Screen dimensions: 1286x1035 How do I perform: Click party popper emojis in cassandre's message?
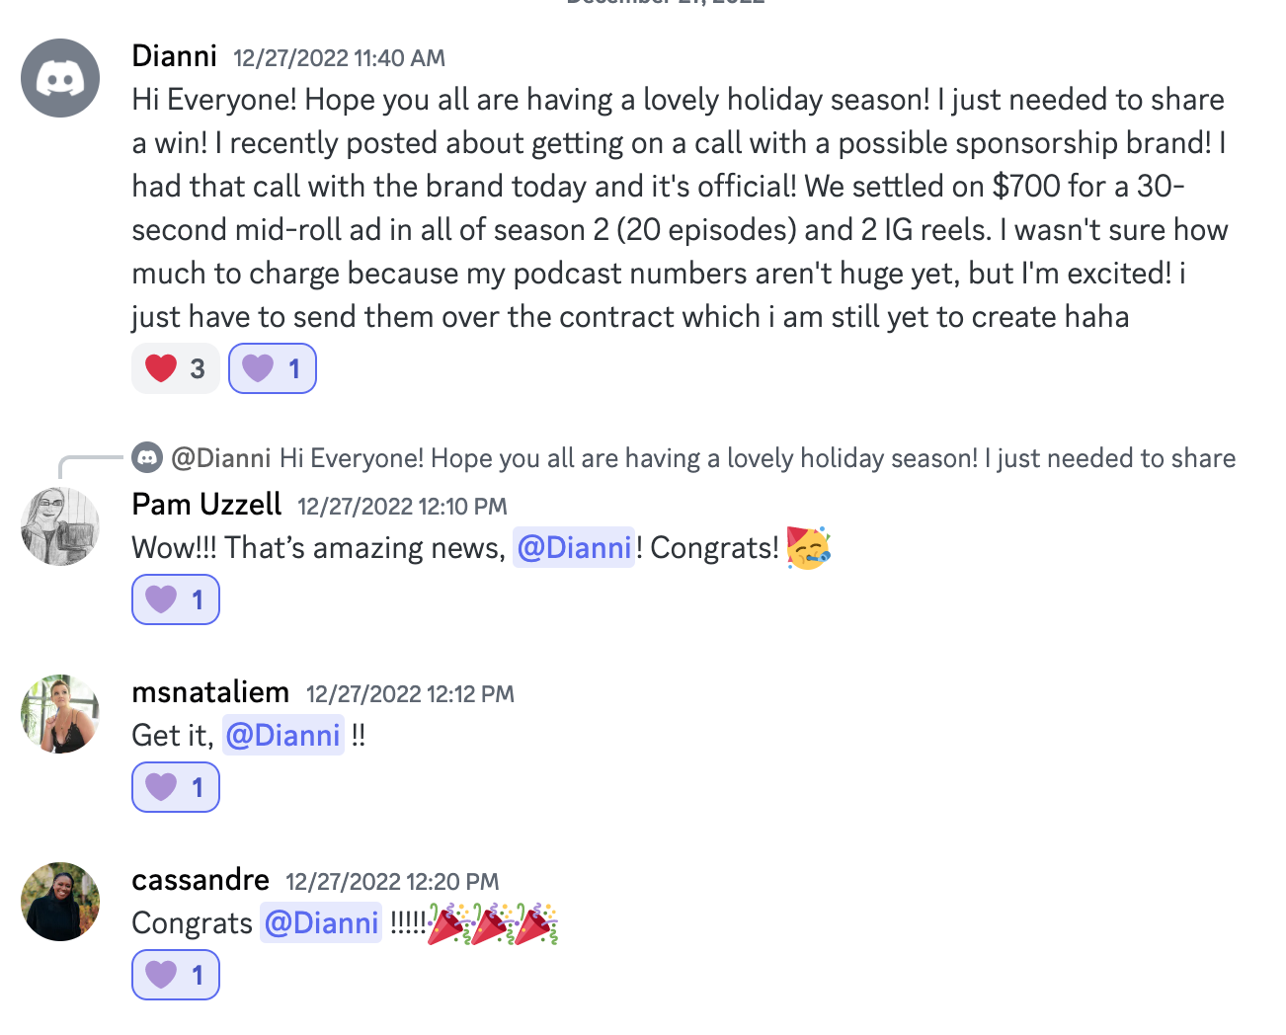pyautogui.click(x=494, y=923)
